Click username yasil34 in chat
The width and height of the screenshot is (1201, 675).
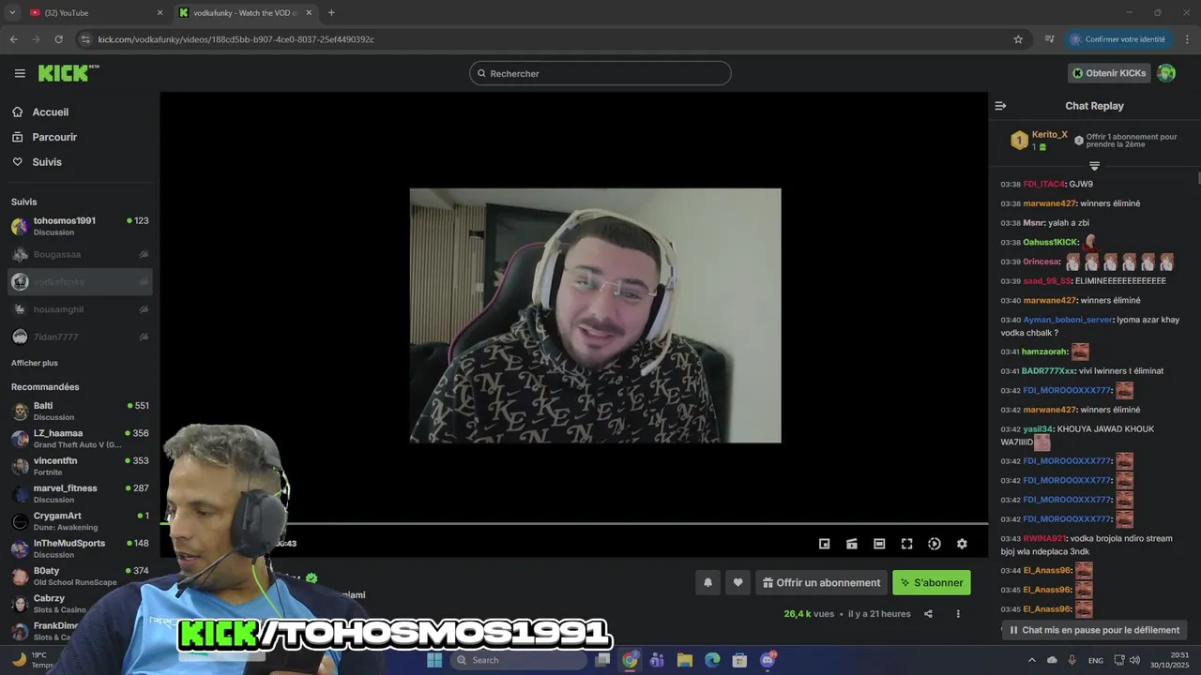pyautogui.click(x=1038, y=428)
